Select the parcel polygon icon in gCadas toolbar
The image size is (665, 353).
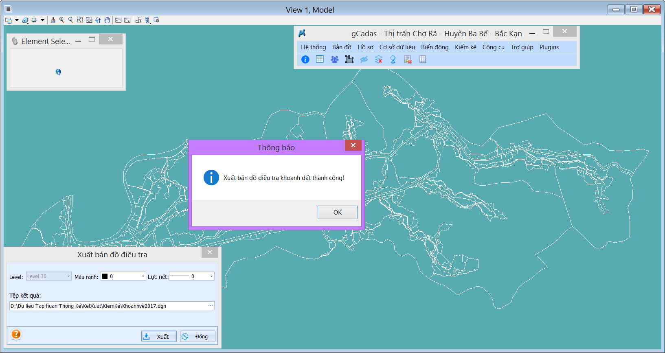pos(349,59)
